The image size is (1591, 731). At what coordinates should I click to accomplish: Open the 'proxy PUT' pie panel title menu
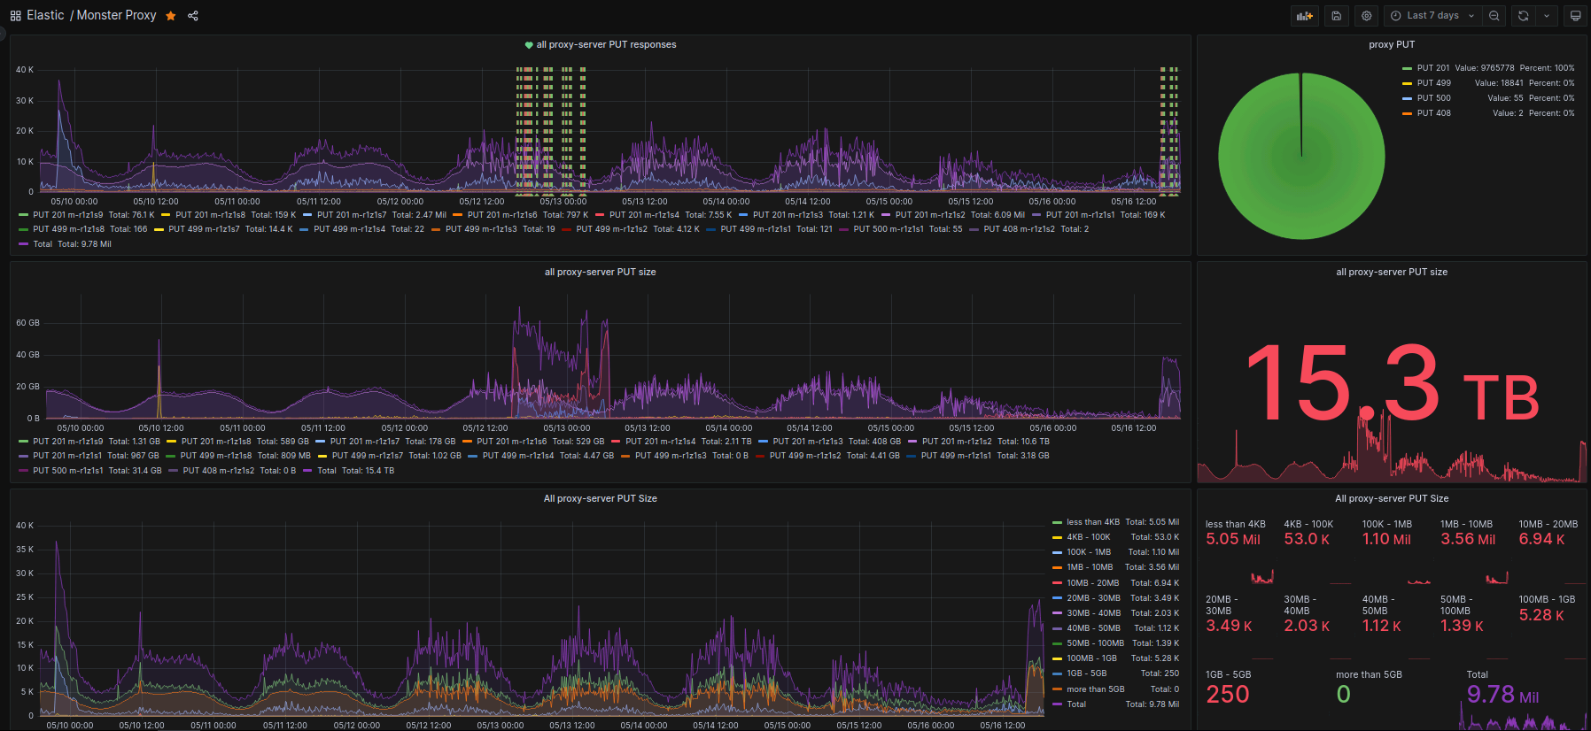[1391, 44]
